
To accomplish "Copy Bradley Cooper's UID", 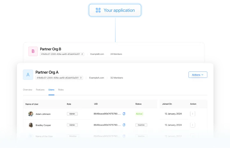I will pos(124,125).
